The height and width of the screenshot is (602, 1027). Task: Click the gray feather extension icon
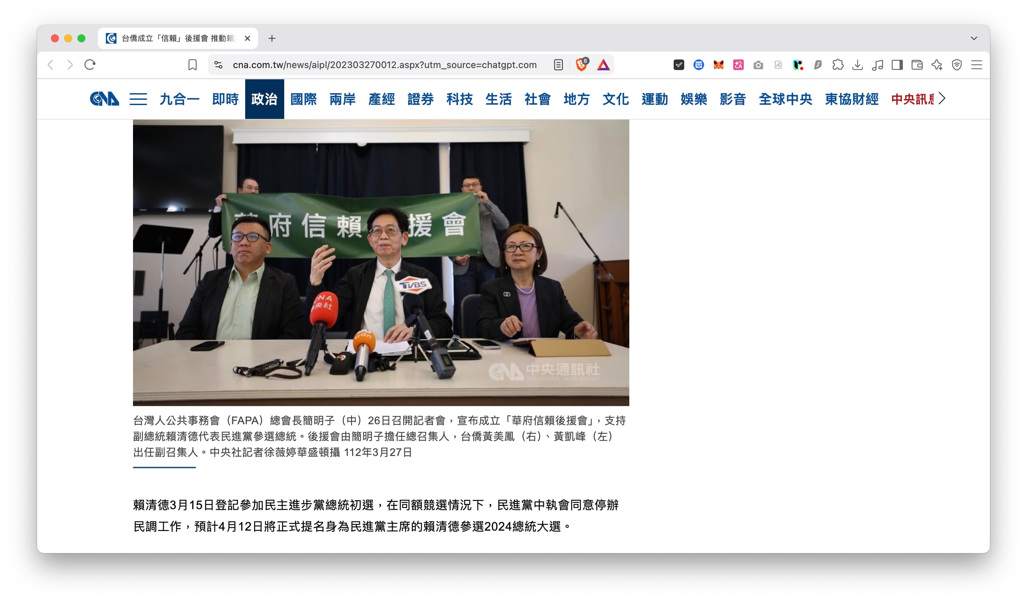coord(818,65)
